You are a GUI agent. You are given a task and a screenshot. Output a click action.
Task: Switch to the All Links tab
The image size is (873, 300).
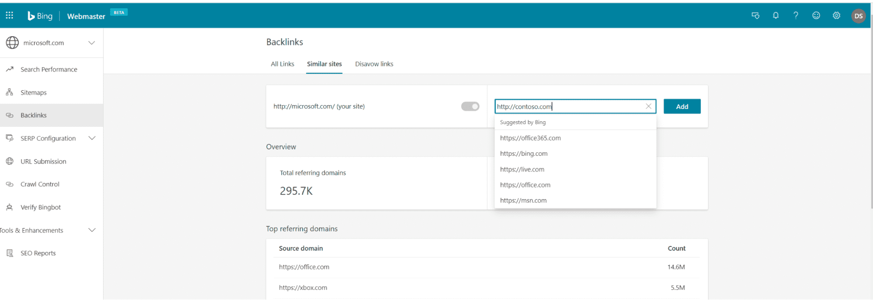click(x=283, y=64)
